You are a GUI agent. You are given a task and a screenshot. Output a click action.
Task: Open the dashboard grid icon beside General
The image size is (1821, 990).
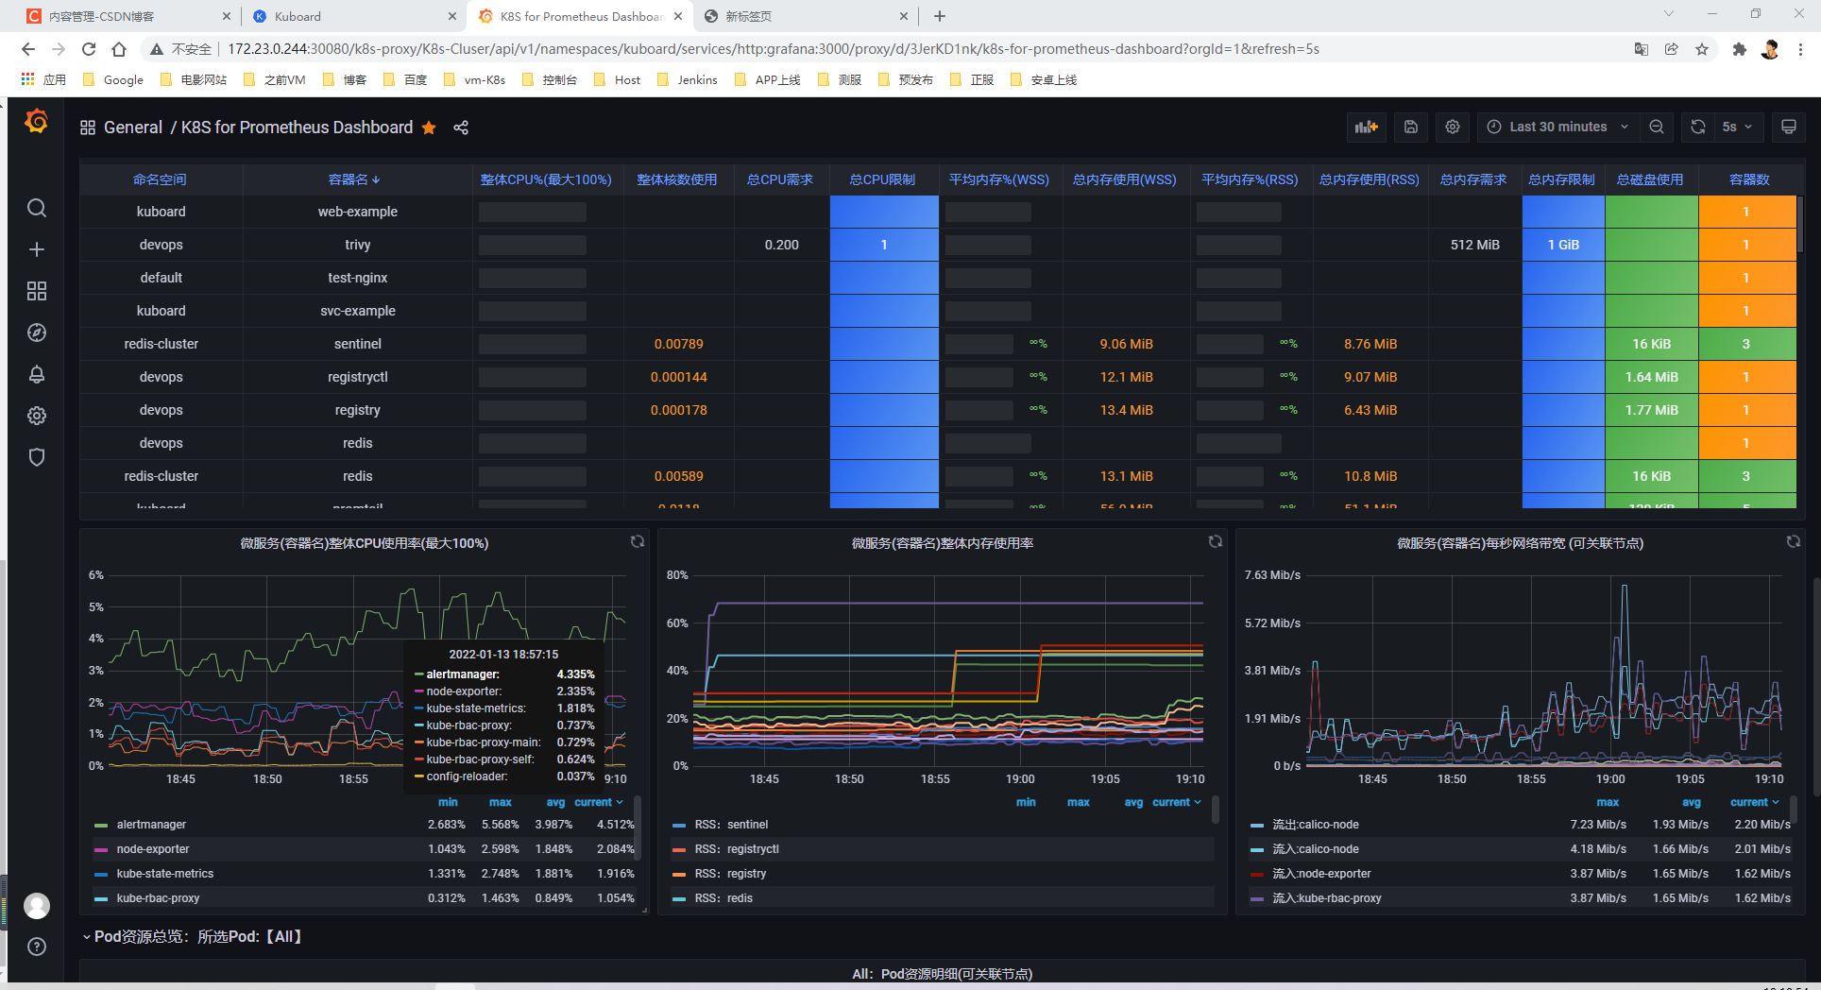pos(88,128)
